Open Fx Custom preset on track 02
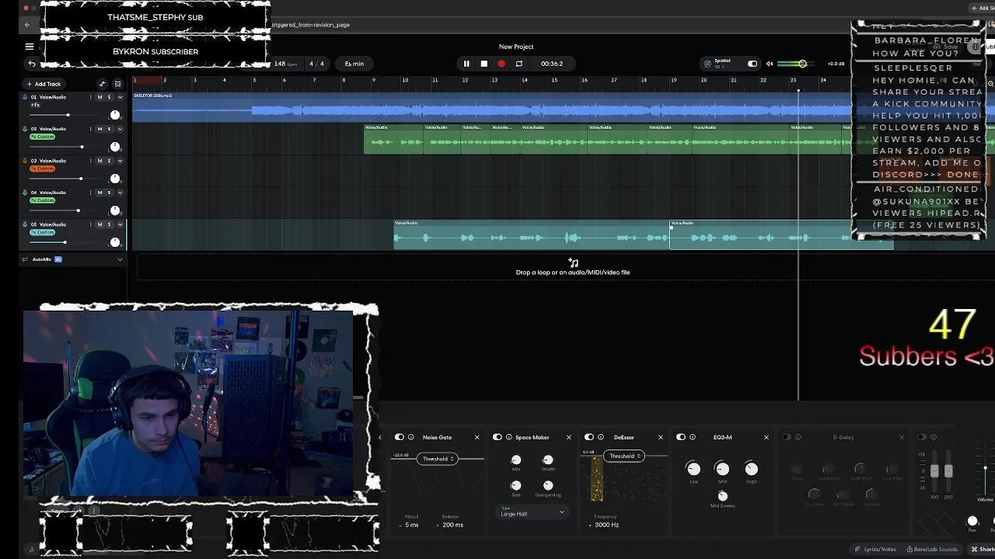 pyautogui.click(x=43, y=137)
